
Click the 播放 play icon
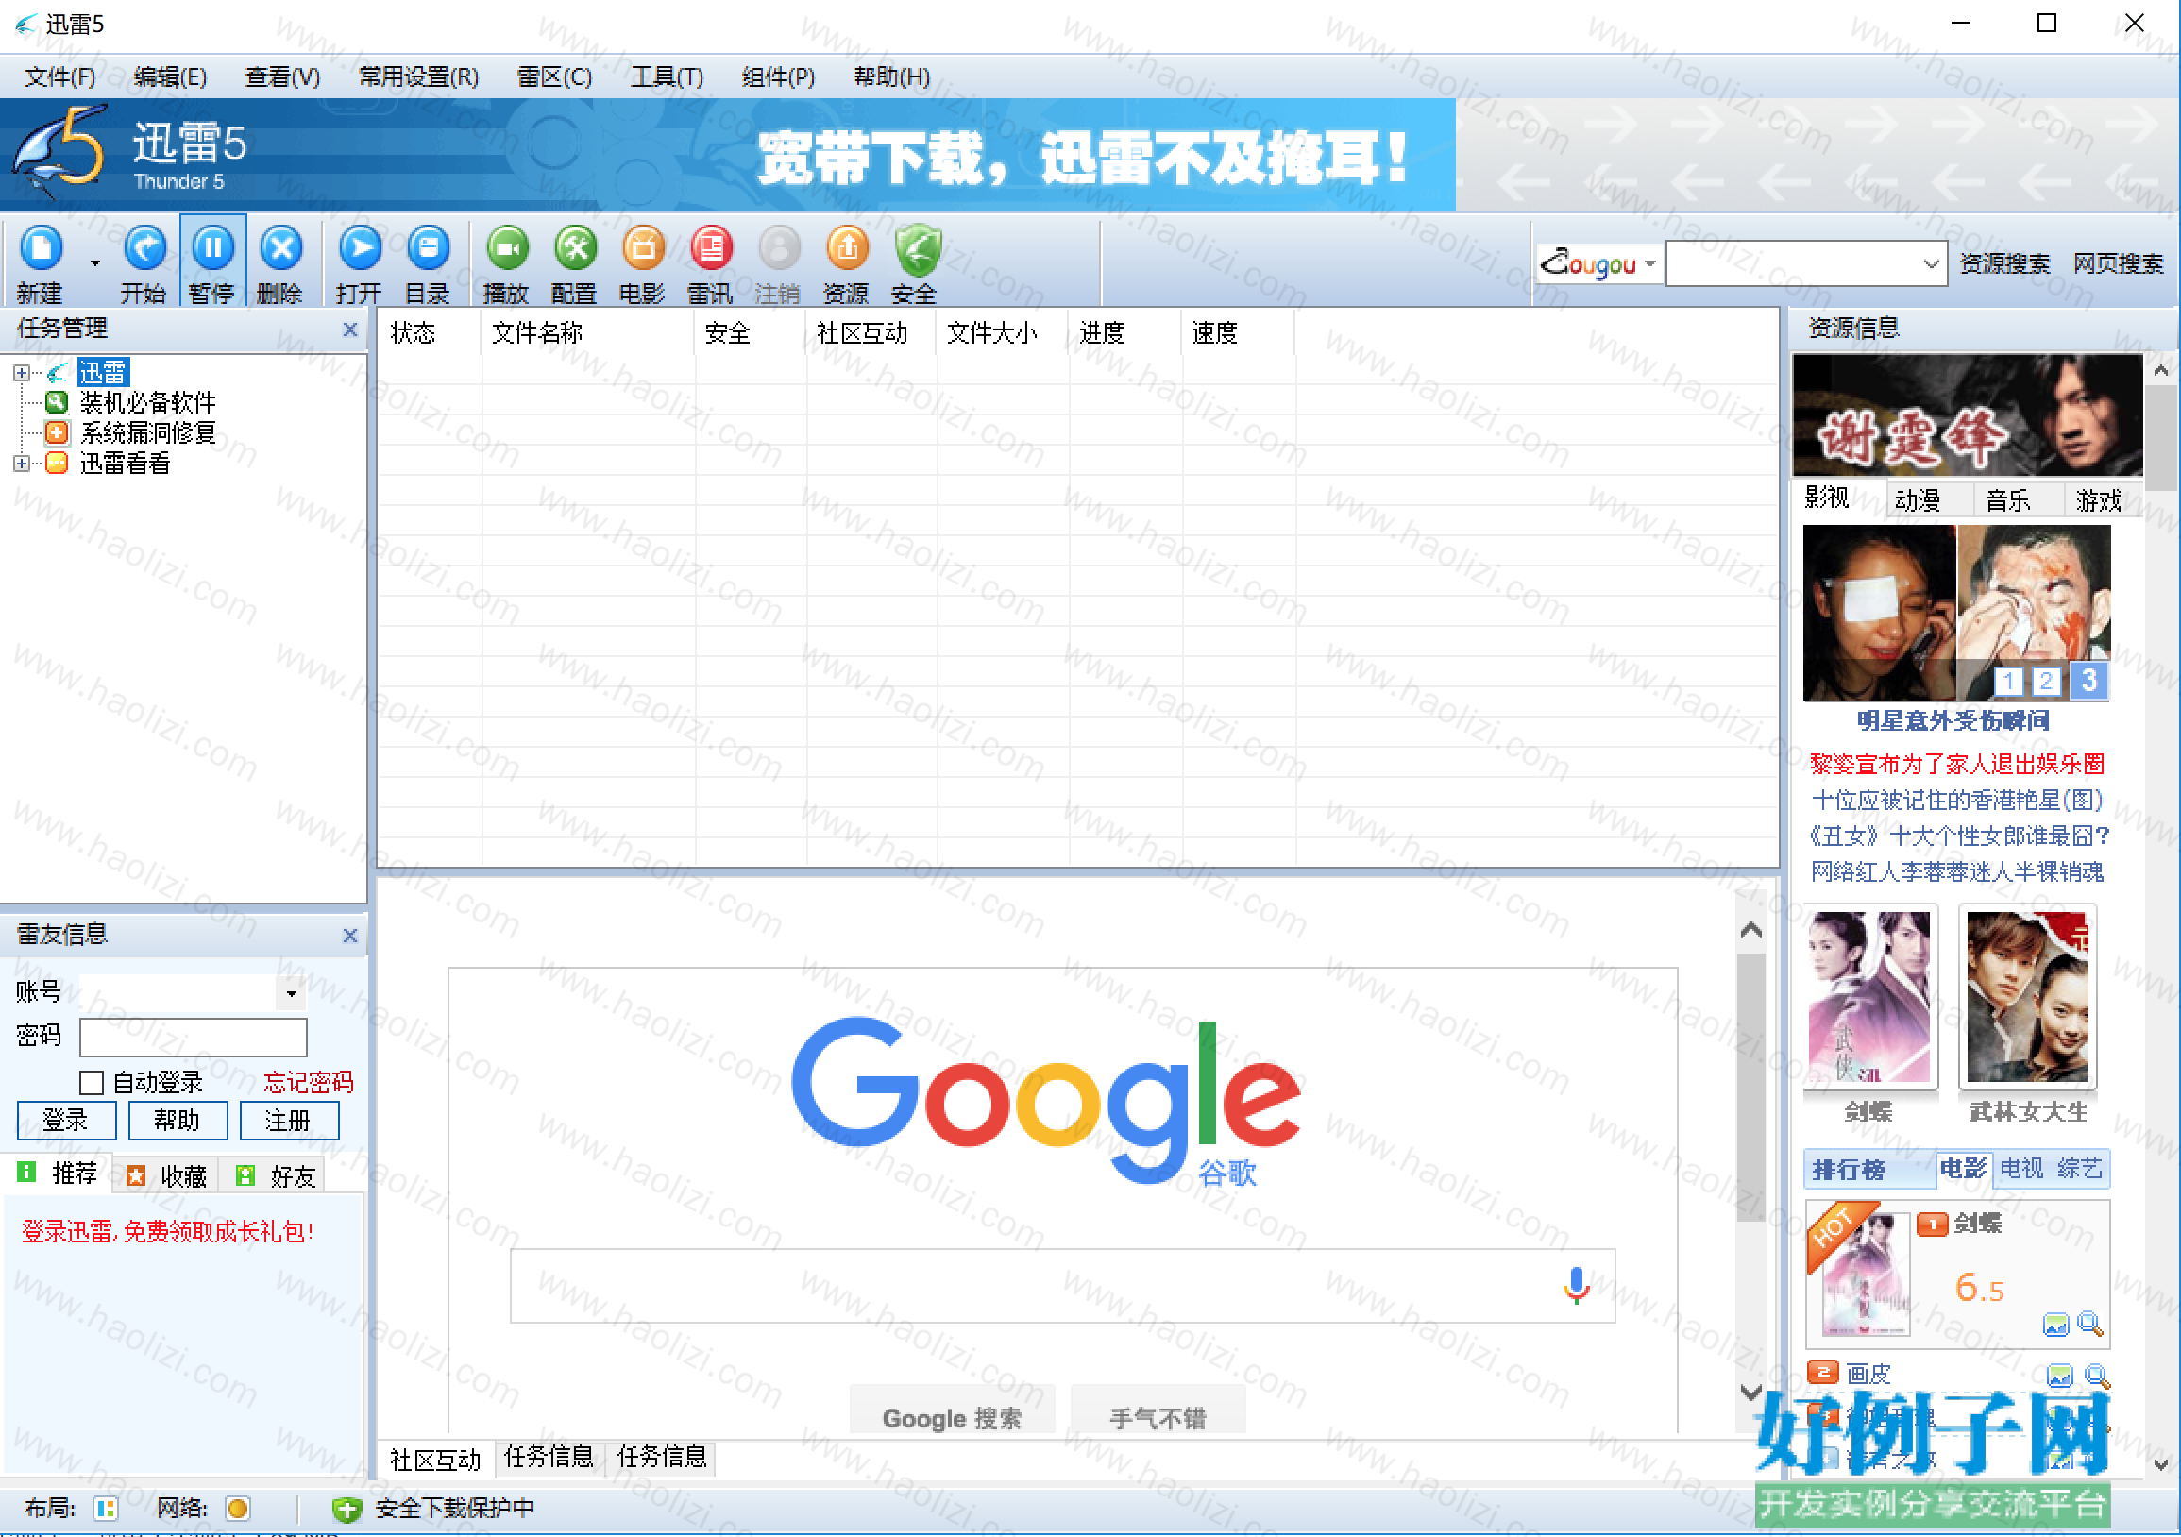point(507,249)
